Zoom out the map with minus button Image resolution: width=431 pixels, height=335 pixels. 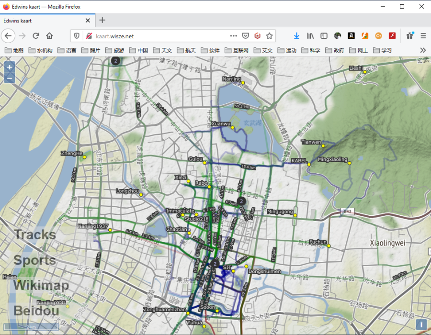(10, 78)
